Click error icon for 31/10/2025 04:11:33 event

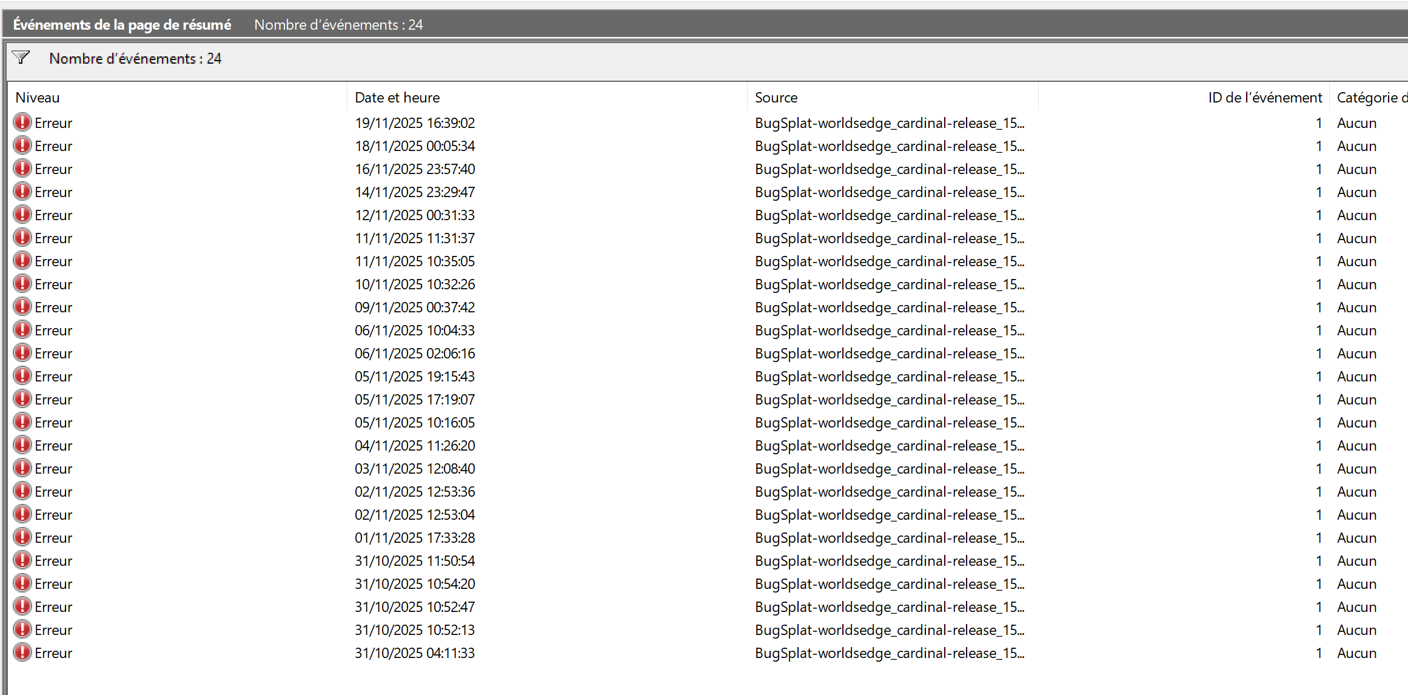click(x=22, y=653)
